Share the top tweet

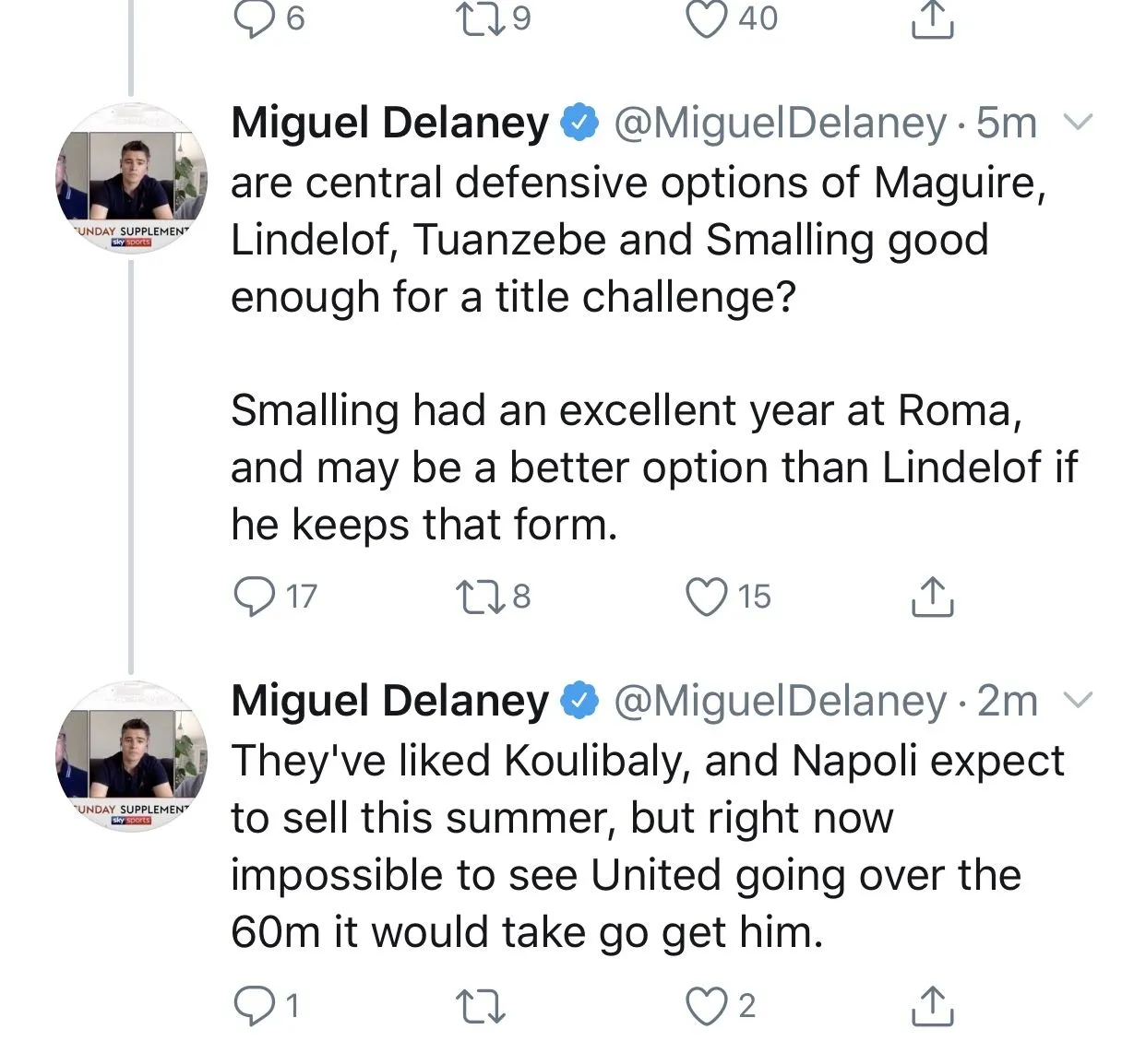click(x=932, y=18)
